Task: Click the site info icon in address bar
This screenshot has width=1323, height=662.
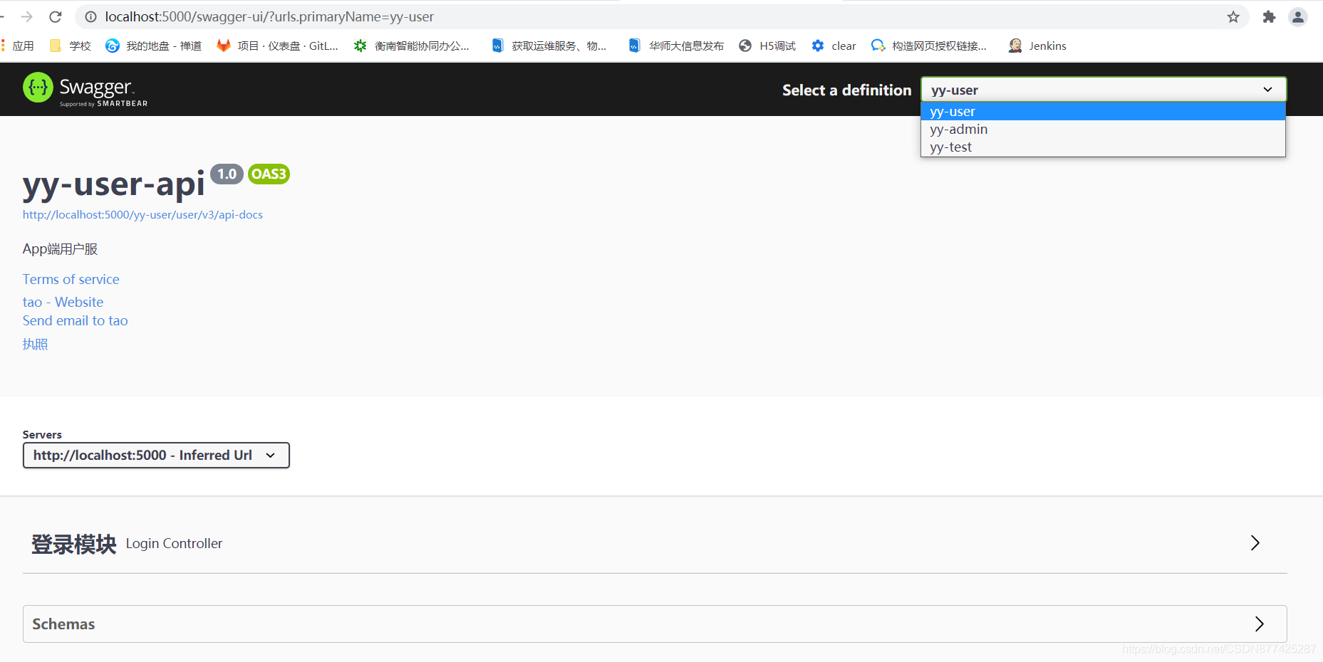Action: coord(90,16)
